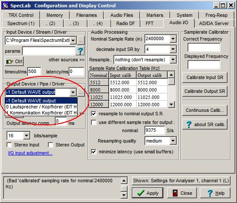This screenshot has width=237, height=203.
Task: Click the '5512' Nominal row cell
Action: click(99, 82)
